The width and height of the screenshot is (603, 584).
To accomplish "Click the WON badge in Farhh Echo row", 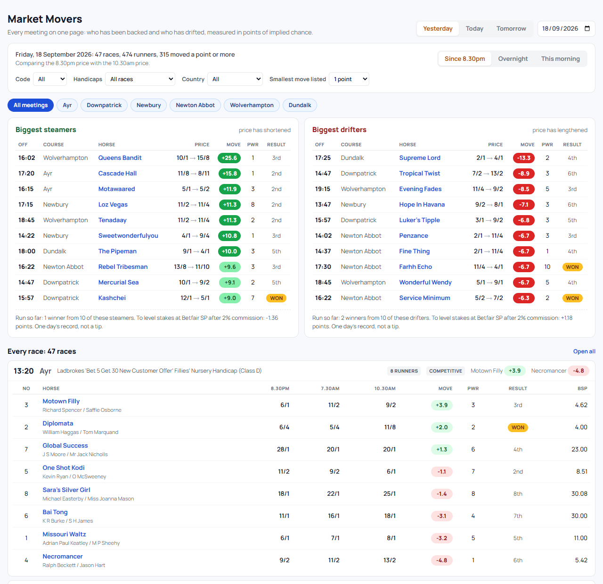I will tap(572, 267).
